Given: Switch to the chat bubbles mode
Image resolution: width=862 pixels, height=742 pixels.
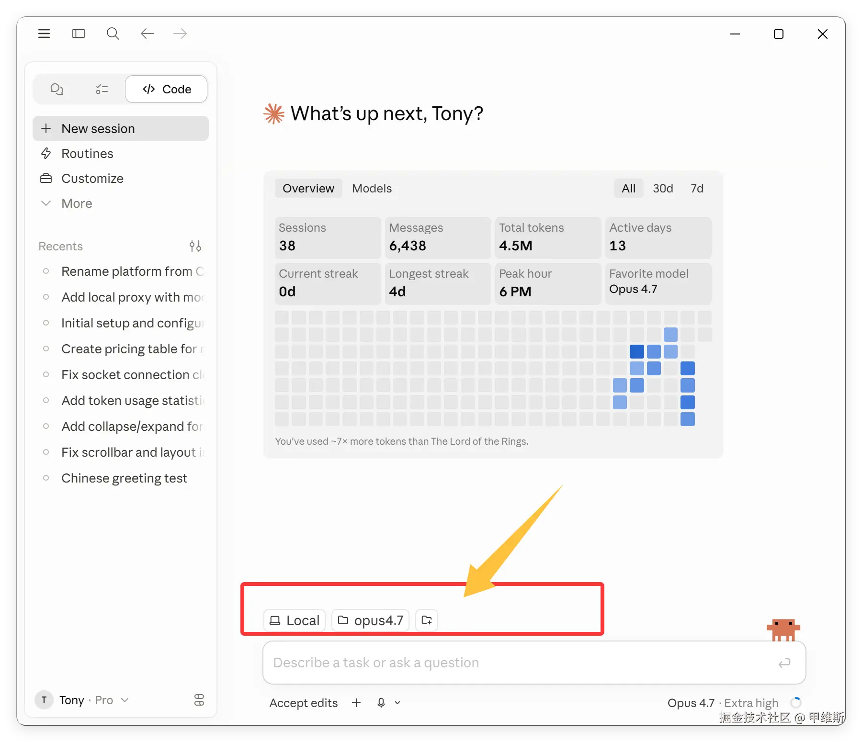Looking at the screenshot, I should tap(57, 89).
